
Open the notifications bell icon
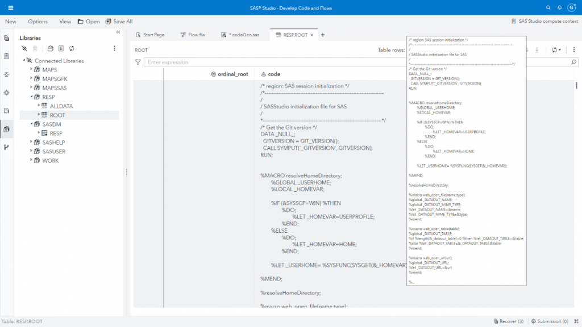point(559,8)
